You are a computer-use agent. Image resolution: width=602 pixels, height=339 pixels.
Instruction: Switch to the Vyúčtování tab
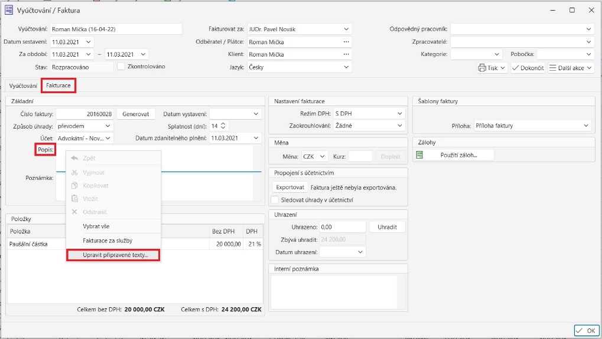[23, 86]
